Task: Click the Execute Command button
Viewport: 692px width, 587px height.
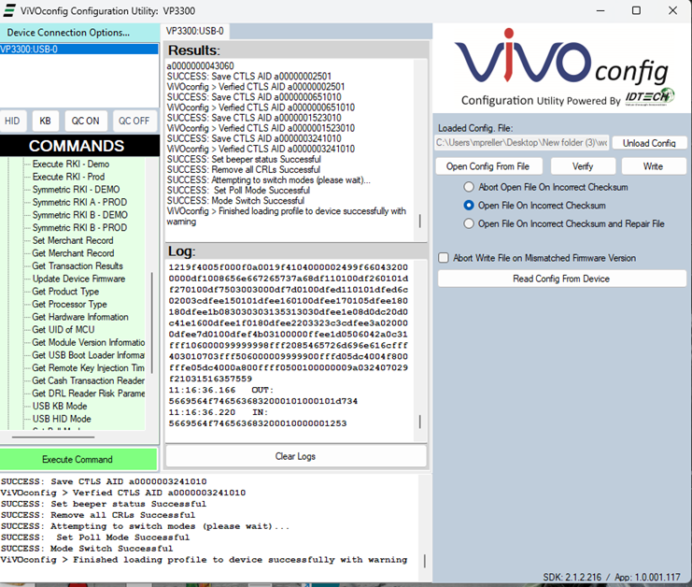Action: click(x=78, y=459)
